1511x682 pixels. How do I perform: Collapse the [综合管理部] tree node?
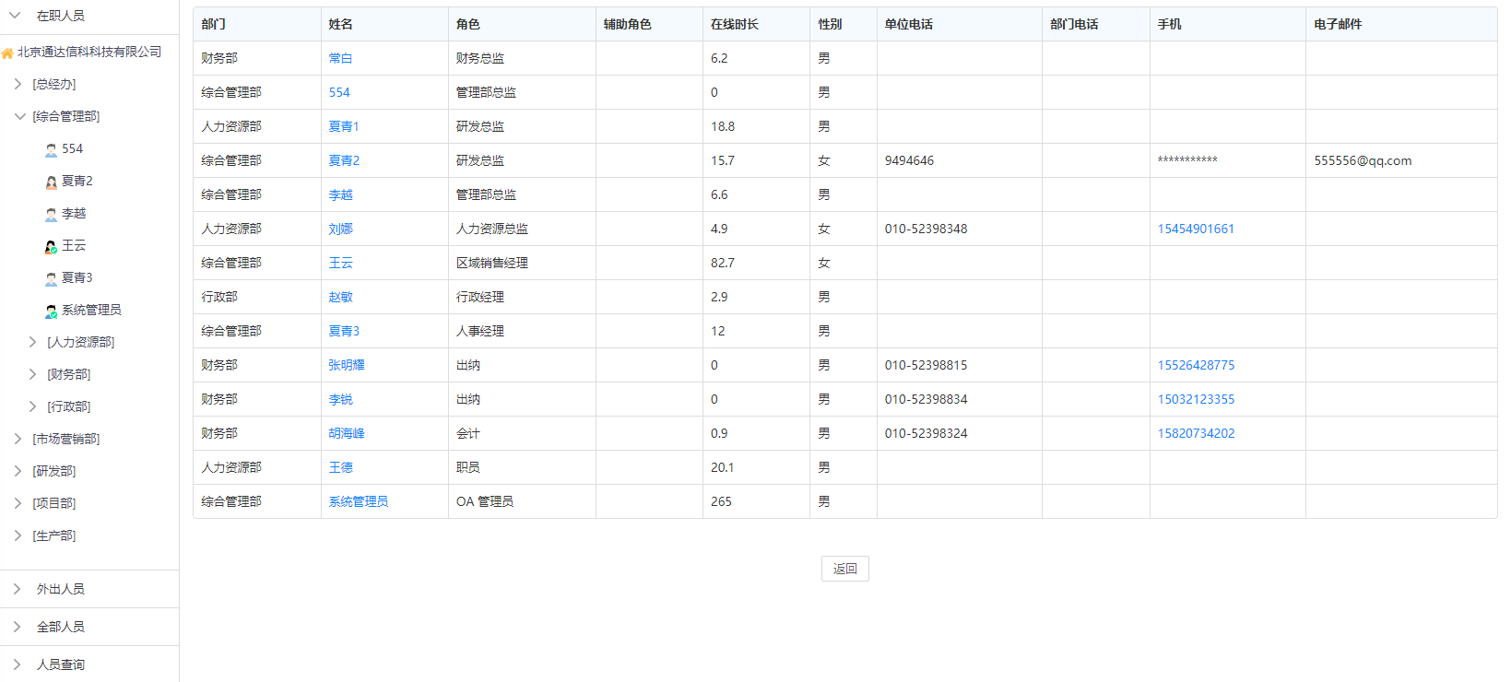19,116
